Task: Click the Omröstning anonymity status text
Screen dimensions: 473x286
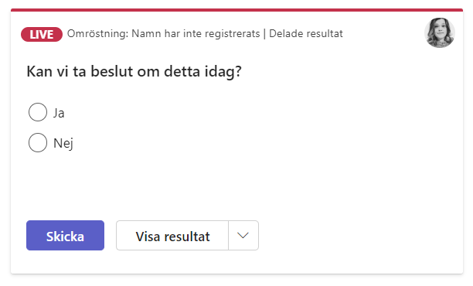Action: click(164, 33)
